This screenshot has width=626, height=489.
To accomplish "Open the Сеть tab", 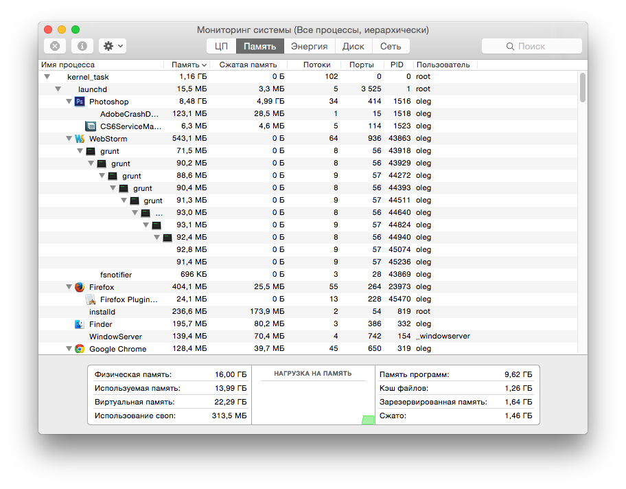I will pos(391,46).
